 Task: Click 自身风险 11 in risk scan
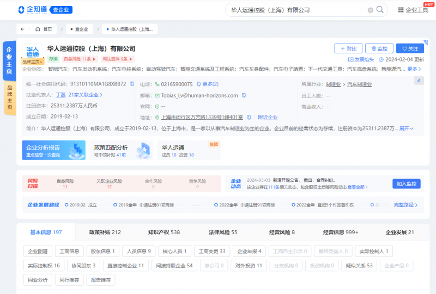pyautogui.click(x=65, y=183)
